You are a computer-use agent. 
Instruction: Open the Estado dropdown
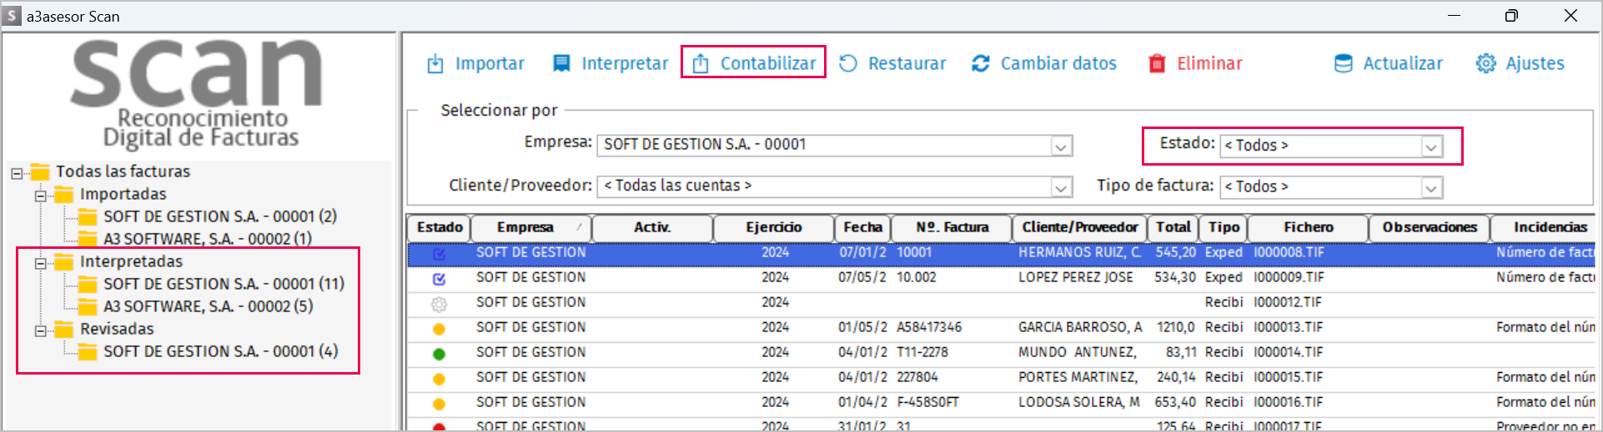(1431, 146)
